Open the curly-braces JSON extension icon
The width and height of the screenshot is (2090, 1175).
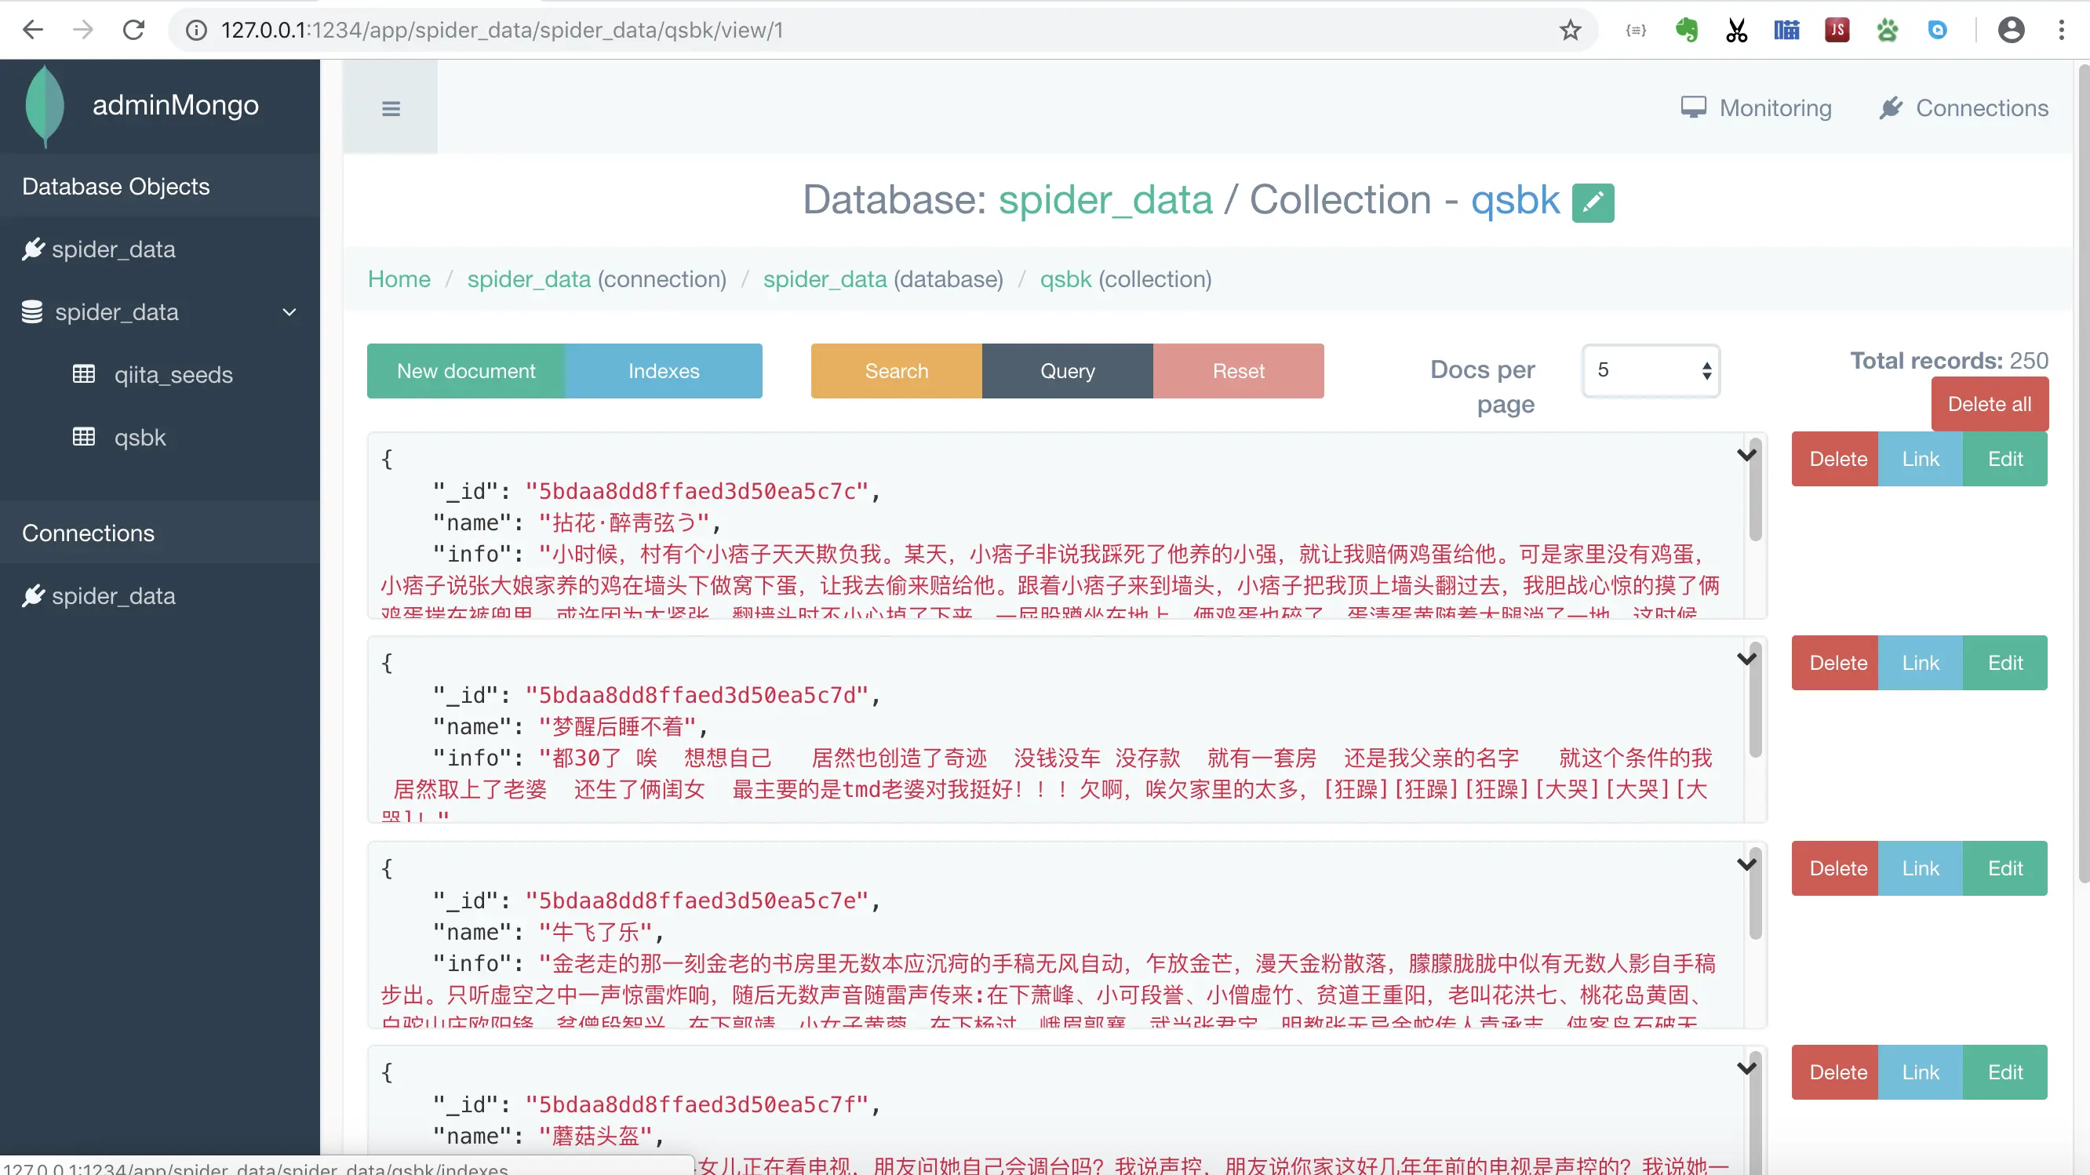pyautogui.click(x=1636, y=30)
